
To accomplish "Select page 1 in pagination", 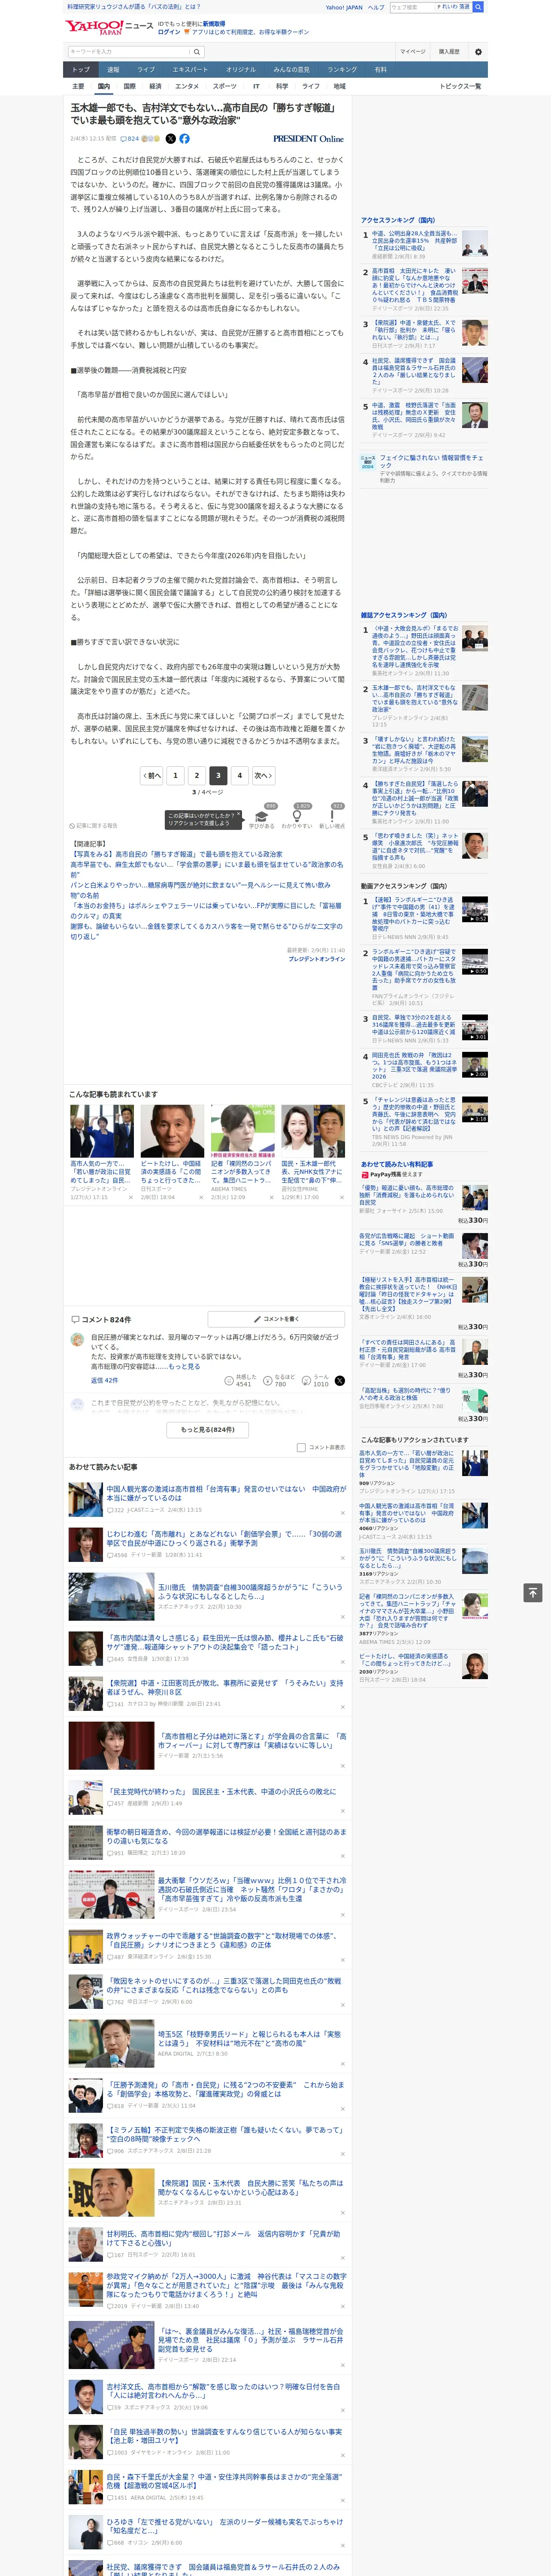I will pyautogui.click(x=175, y=775).
